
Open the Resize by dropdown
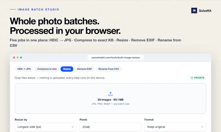[x=46, y=127]
